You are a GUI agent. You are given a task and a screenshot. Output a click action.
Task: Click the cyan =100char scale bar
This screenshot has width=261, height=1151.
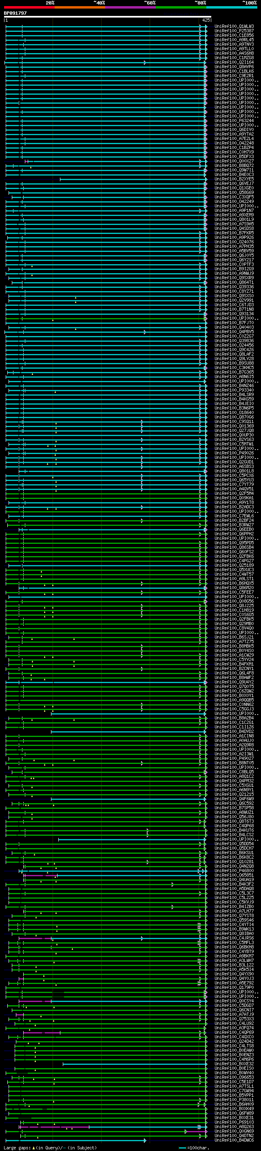coord(182,1148)
